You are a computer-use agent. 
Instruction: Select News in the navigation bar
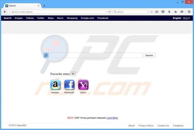tap(60, 18)
